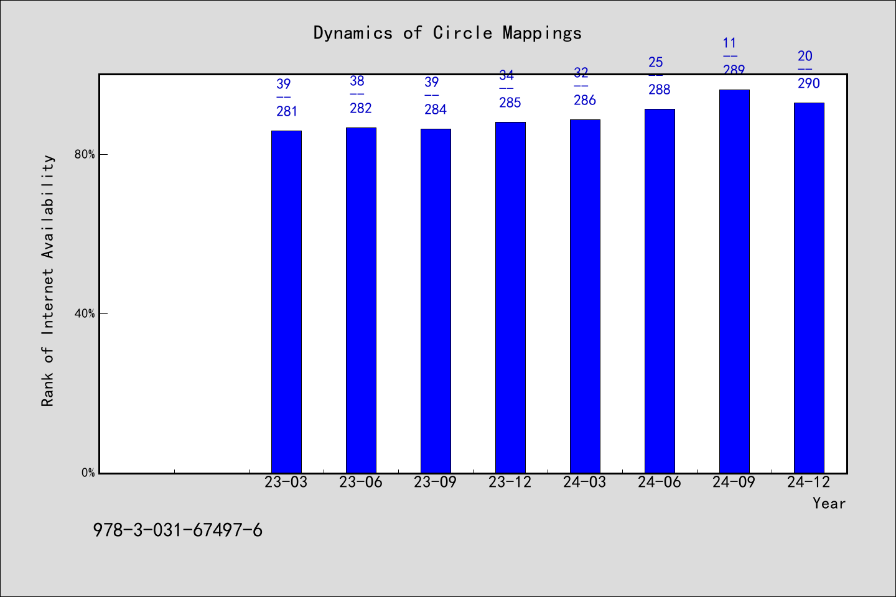Click the '0%' y-axis tick label

(88, 473)
